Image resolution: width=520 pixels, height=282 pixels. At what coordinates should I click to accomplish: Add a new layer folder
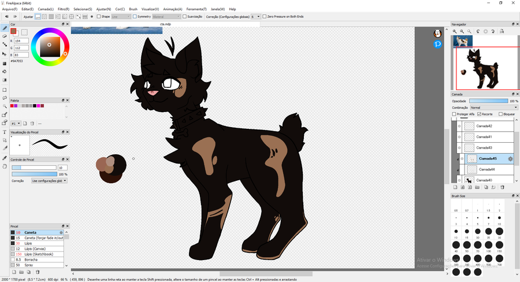[477, 187]
